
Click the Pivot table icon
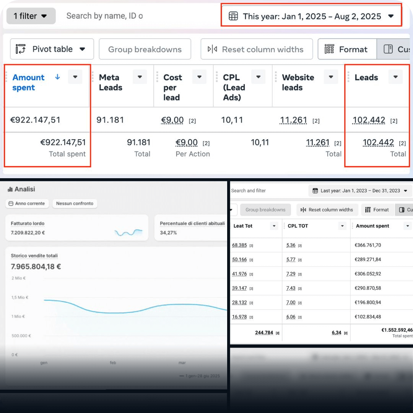coord(21,49)
